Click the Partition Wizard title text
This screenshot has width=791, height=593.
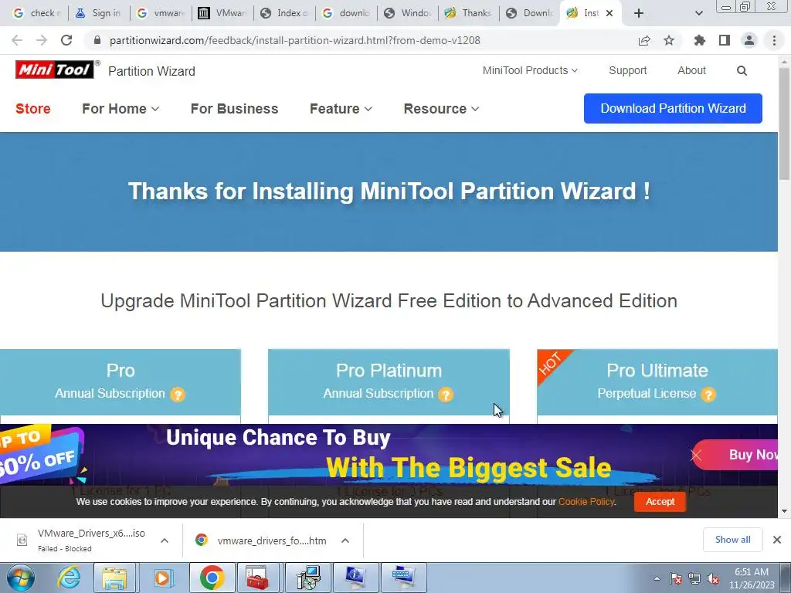(151, 72)
